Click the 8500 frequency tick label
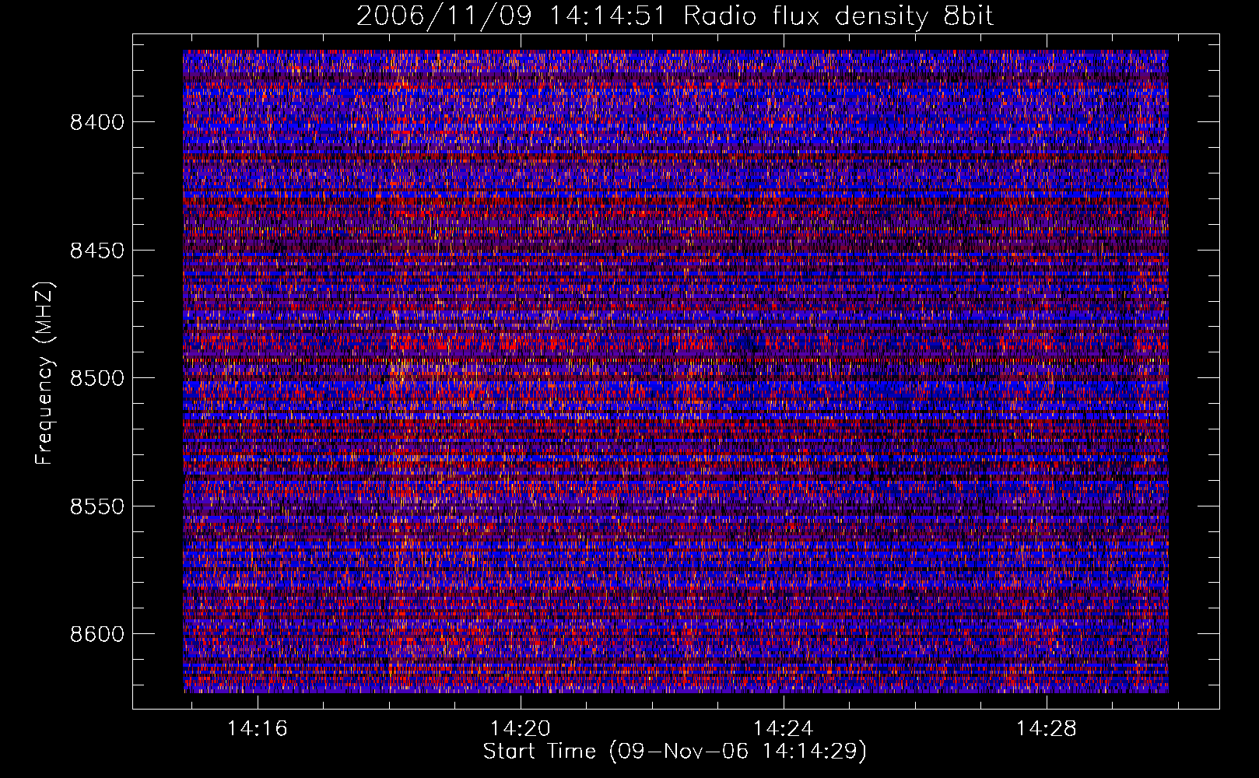 coord(97,378)
